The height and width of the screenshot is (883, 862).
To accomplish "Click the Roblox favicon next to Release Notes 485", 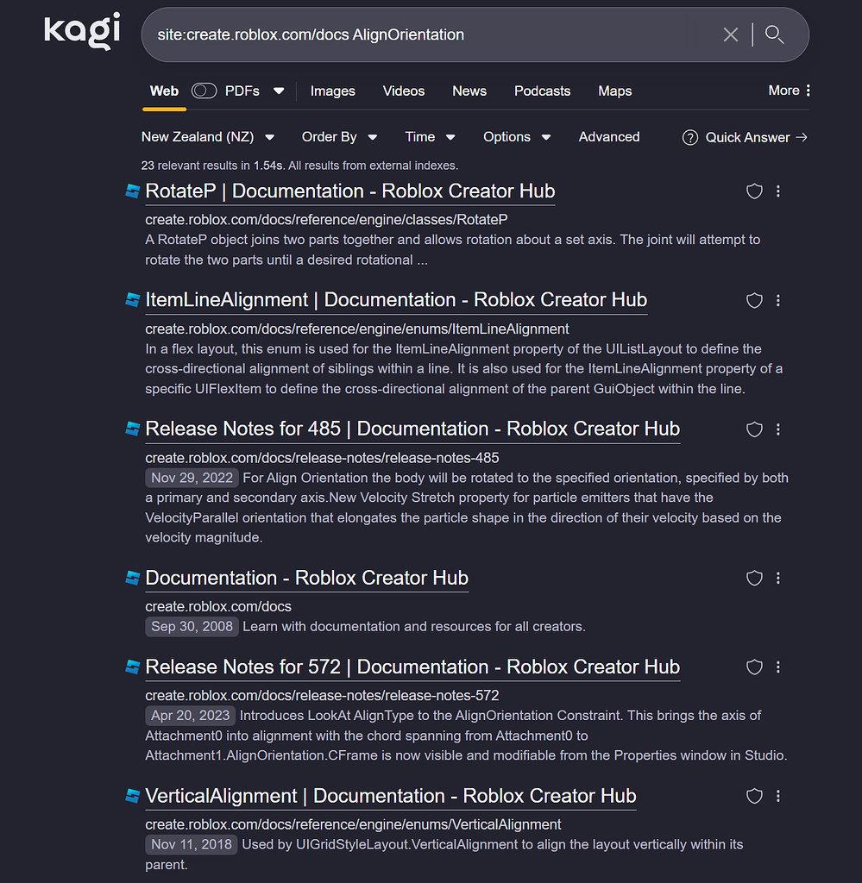I will [x=131, y=429].
